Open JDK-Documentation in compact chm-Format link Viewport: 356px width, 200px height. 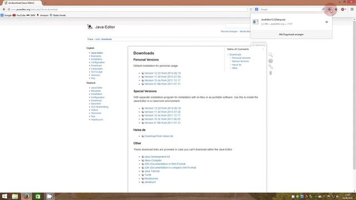point(170,168)
